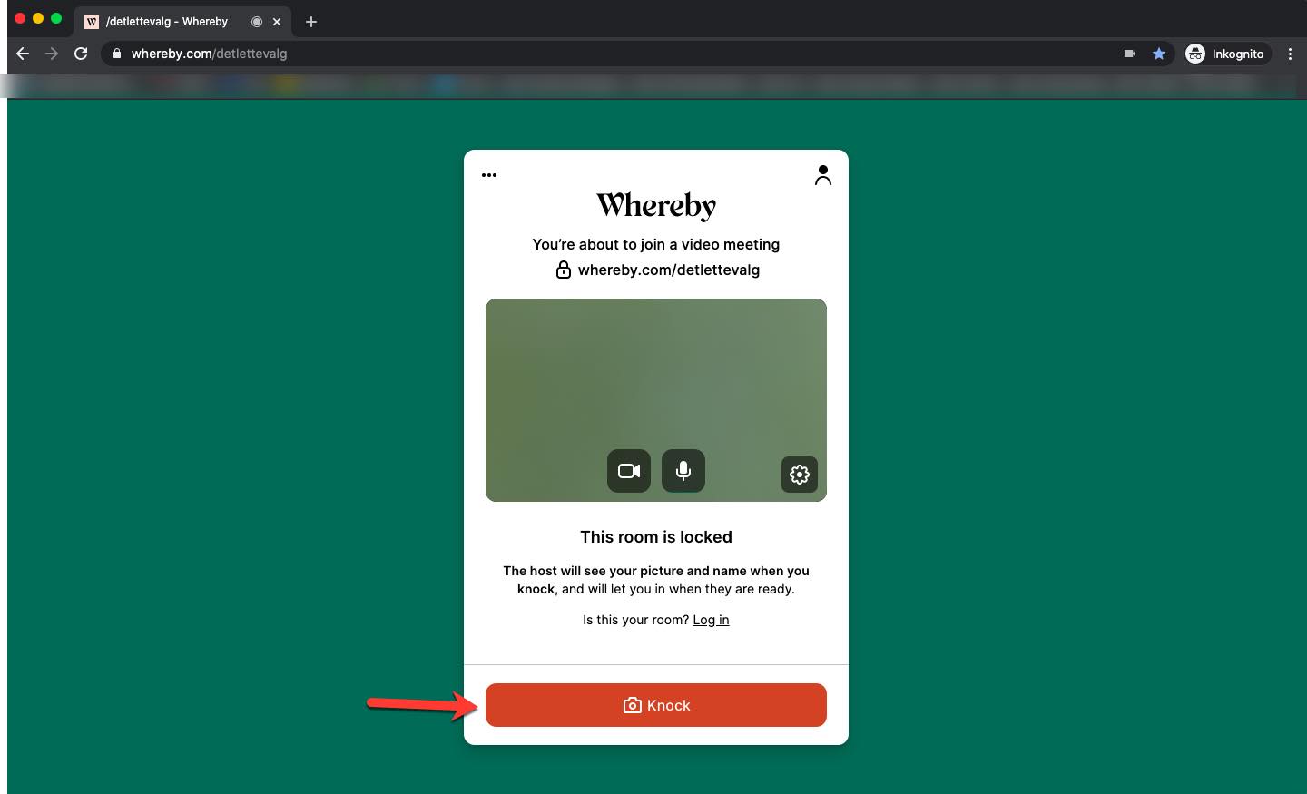Go back to previous page
The image size is (1307, 794).
point(23,54)
